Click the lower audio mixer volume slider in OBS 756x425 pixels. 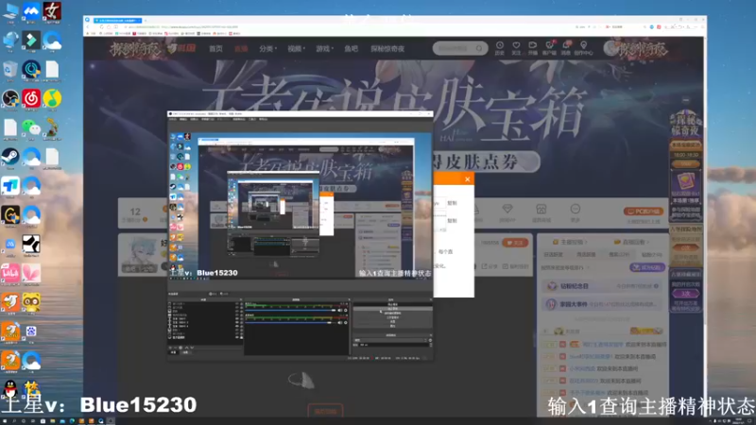tap(291, 322)
